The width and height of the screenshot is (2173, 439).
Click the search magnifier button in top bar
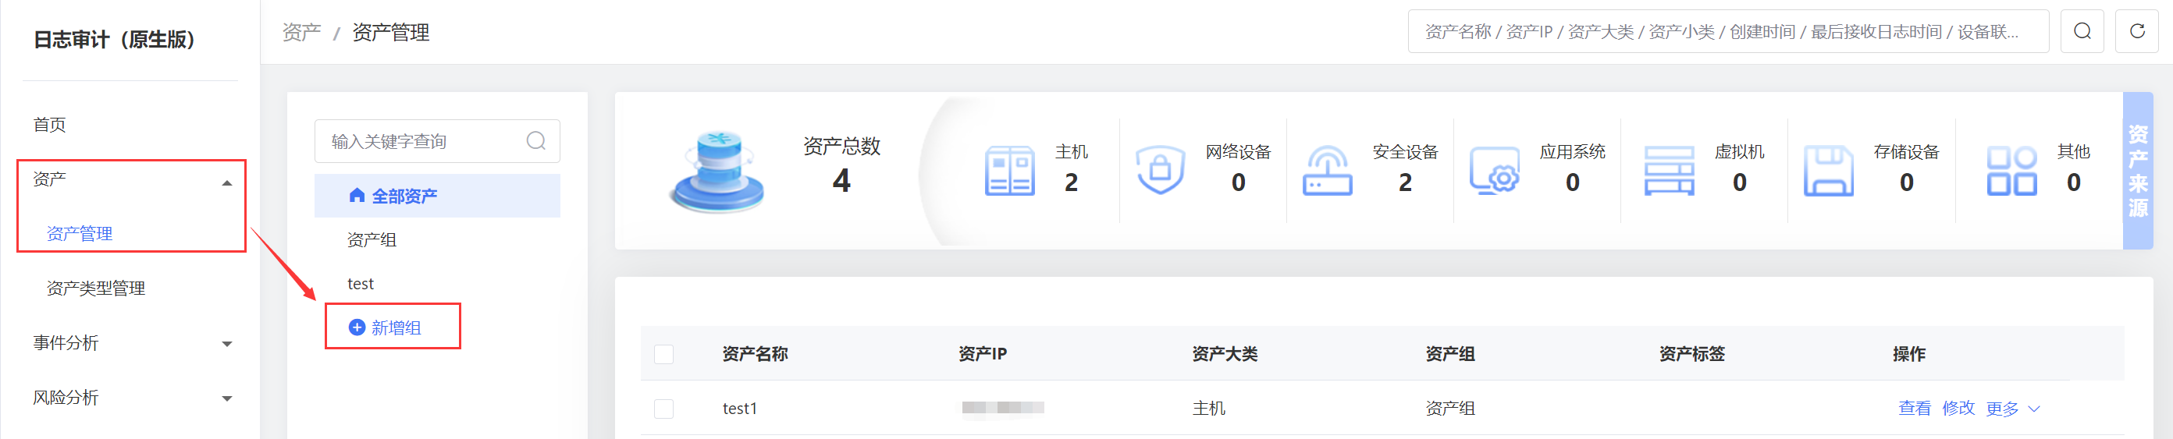point(2082,32)
